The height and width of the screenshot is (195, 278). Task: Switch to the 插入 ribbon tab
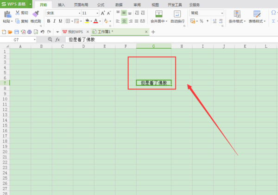(x=61, y=5)
